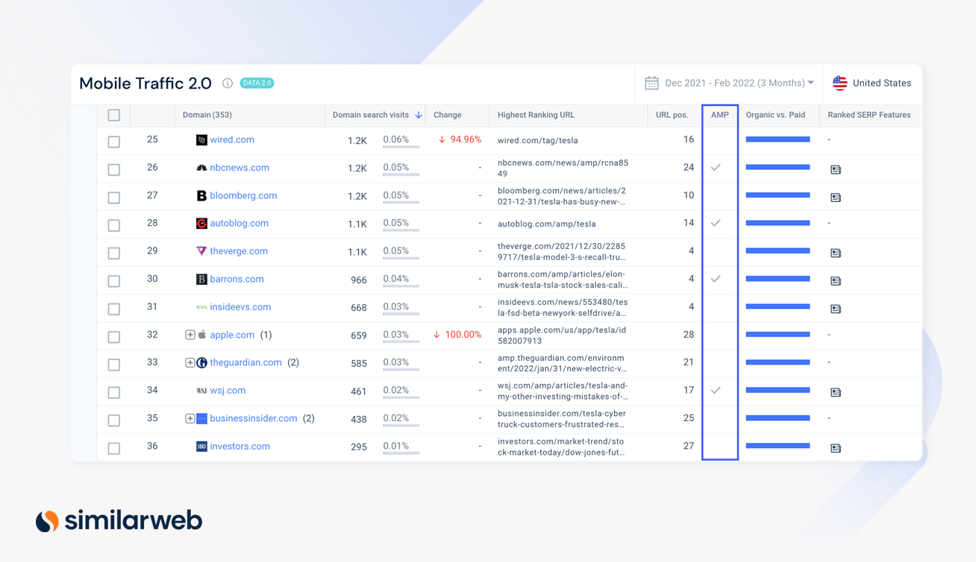Click the theguardian.com favicon

coord(201,363)
